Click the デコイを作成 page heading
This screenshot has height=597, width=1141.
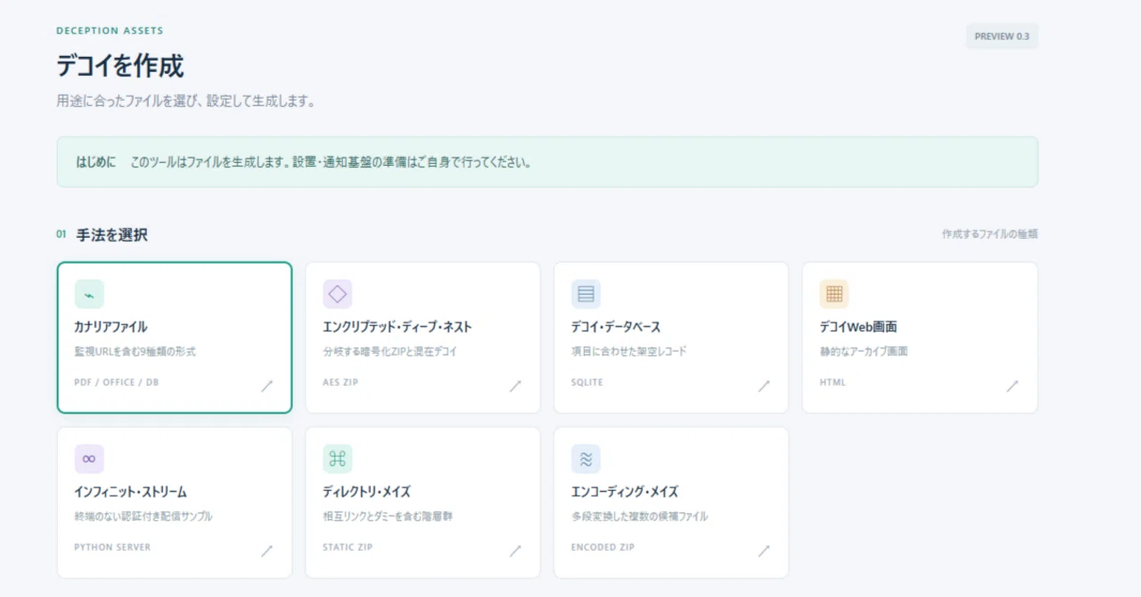(x=120, y=66)
